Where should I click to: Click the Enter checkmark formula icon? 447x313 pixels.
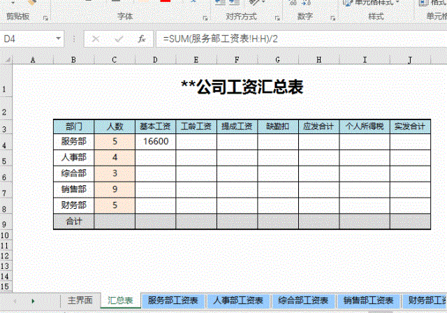point(119,38)
